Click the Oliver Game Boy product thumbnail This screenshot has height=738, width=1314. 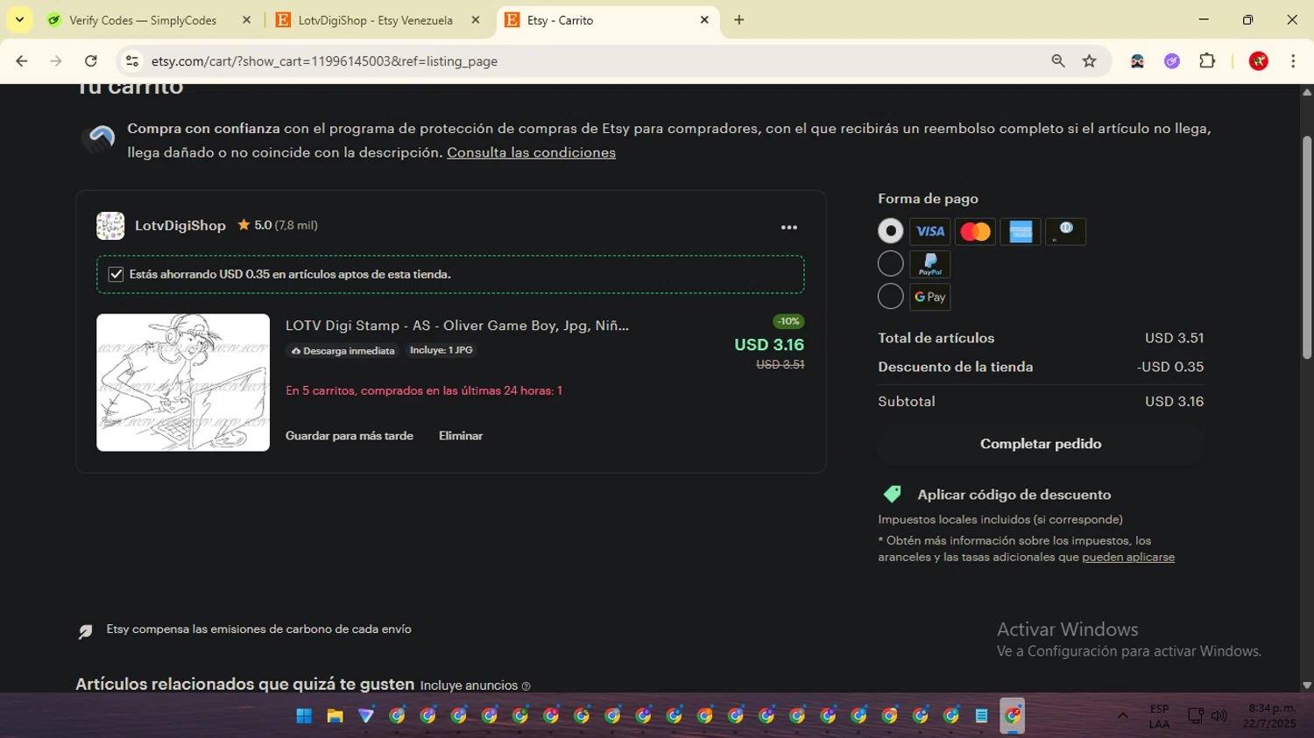tap(183, 383)
